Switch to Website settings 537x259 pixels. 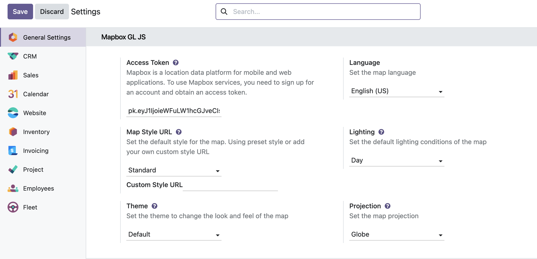(43, 113)
